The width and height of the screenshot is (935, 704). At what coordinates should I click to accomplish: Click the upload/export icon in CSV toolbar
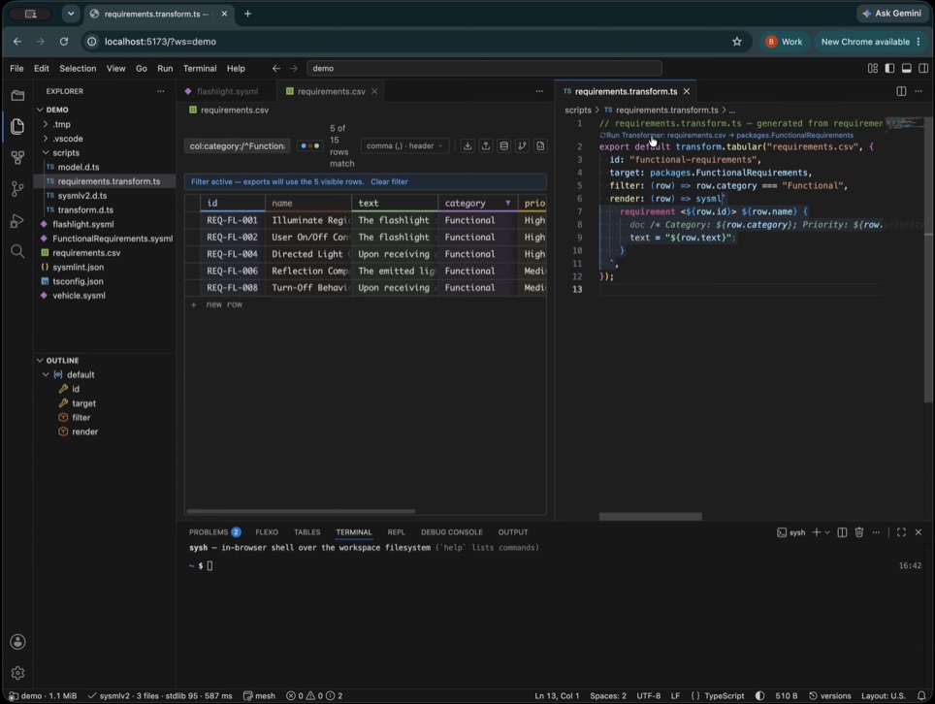pos(486,146)
